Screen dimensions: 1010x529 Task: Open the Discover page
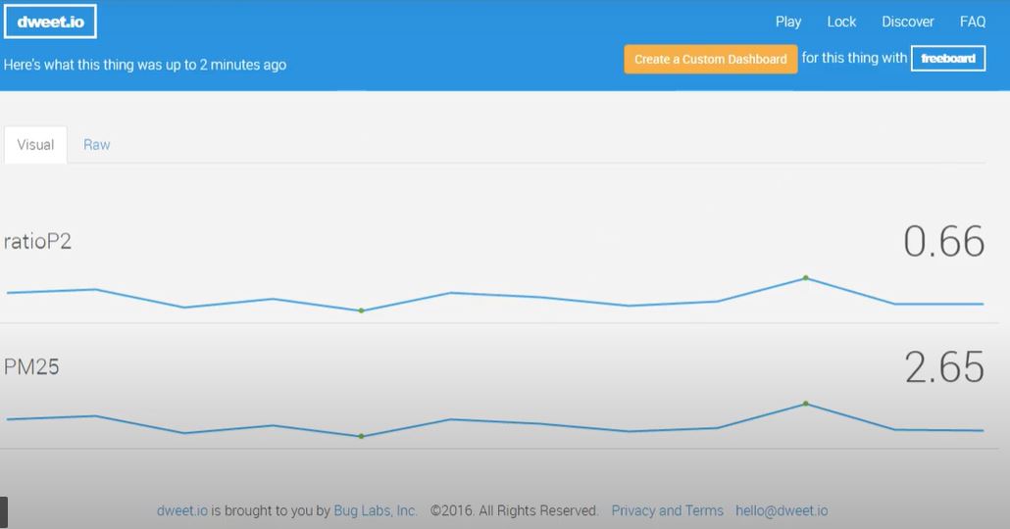907,22
